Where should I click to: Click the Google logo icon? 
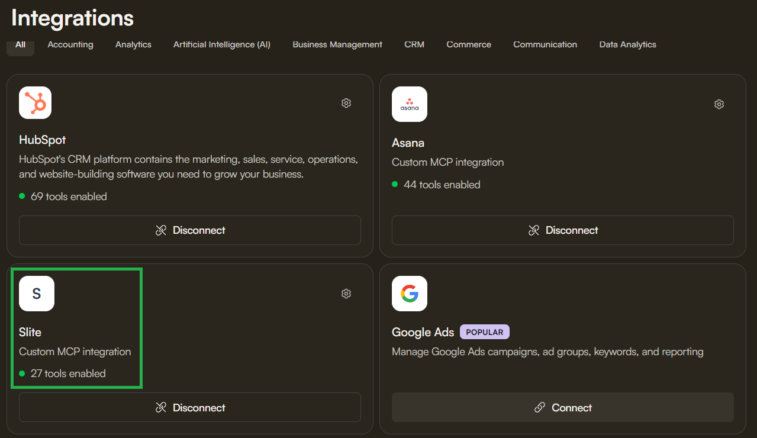410,294
